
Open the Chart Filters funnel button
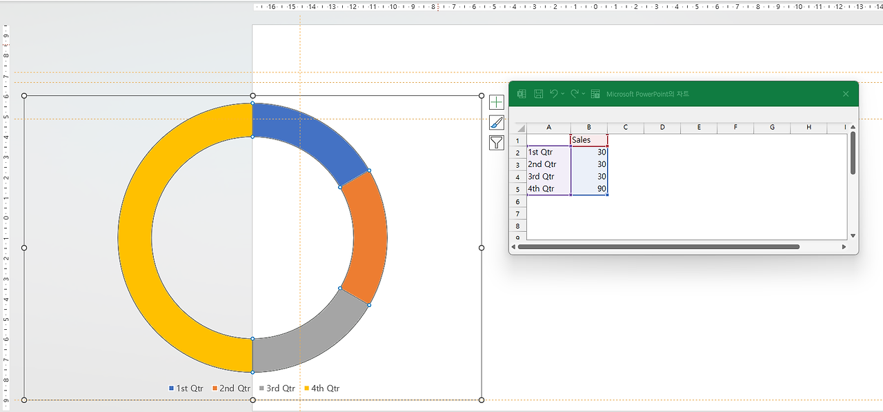497,143
